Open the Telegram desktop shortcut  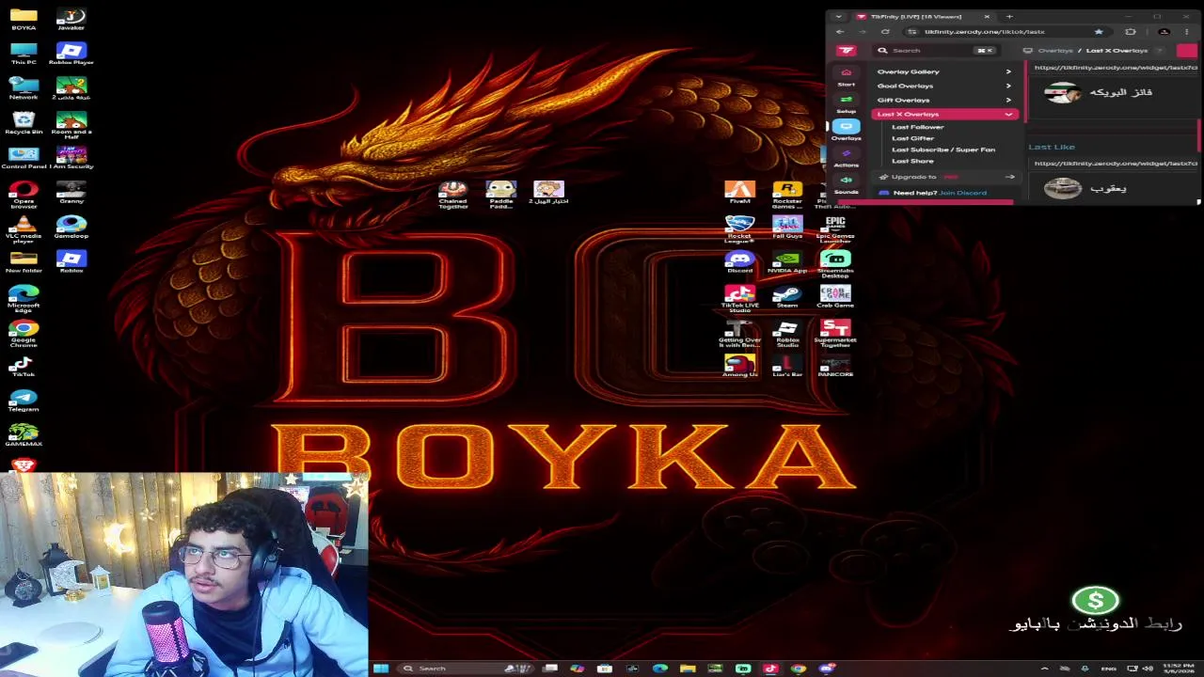24,401
